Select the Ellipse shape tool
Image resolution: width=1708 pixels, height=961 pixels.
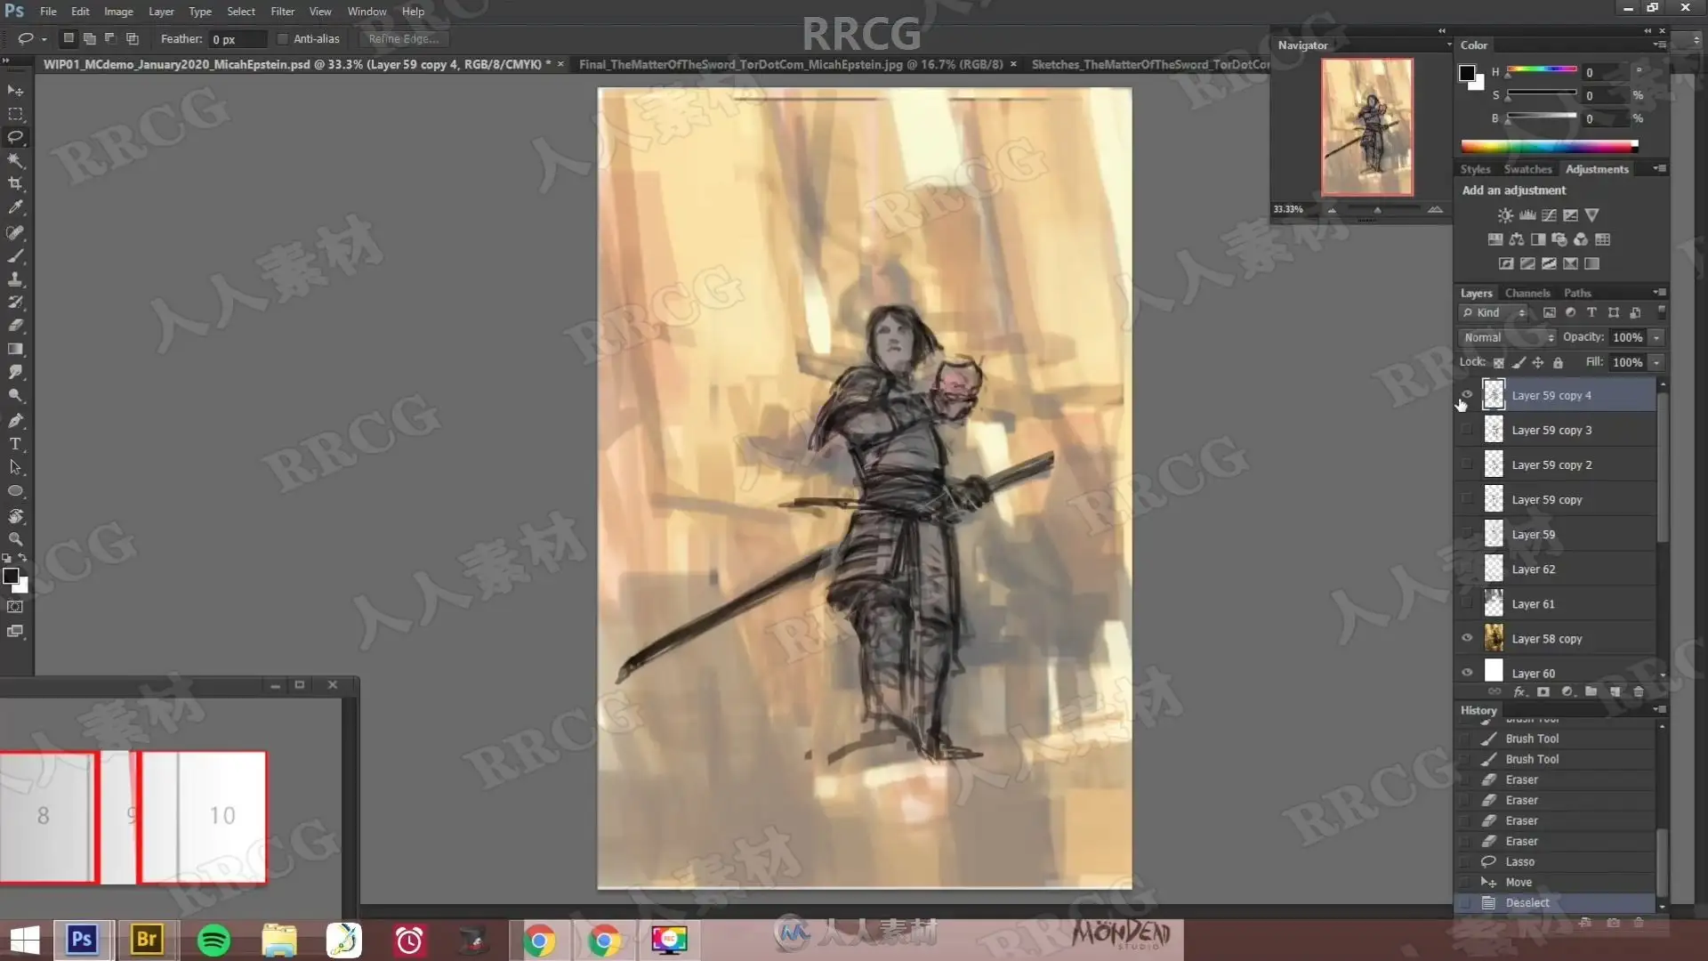pyautogui.click(x=15, y=491)
